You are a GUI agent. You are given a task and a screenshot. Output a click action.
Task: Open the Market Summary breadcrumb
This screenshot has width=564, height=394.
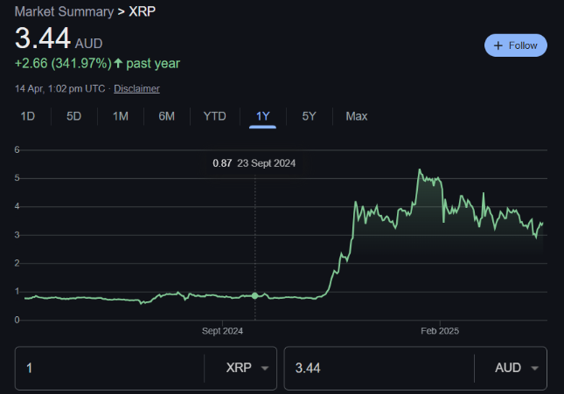pos(64,11)
